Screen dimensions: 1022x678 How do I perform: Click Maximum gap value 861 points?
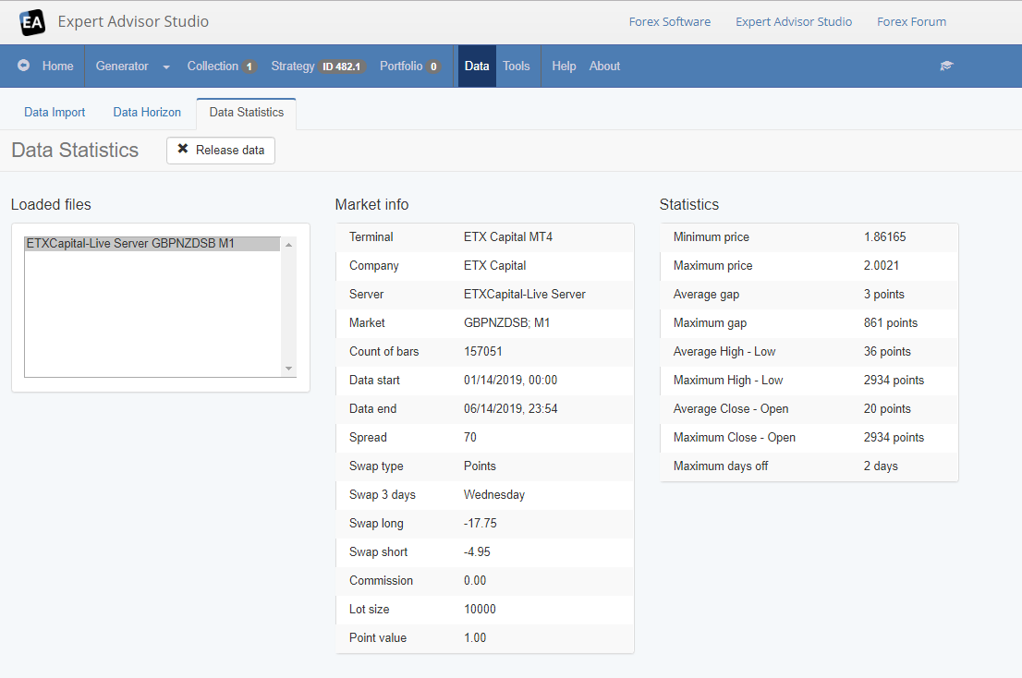tap(891, 323)
